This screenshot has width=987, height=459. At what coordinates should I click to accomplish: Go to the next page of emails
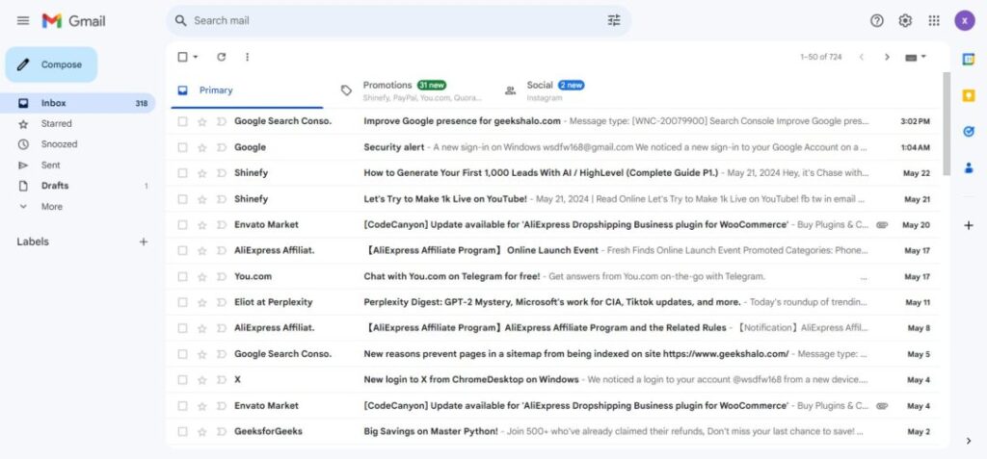click(x=887, y=57)
